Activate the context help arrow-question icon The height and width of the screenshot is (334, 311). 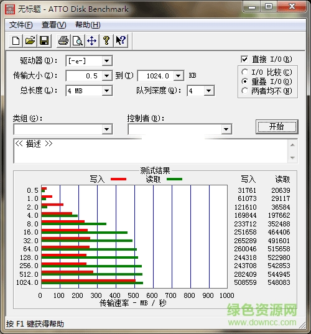point(121,40)
